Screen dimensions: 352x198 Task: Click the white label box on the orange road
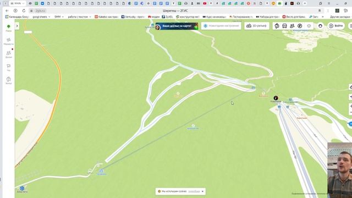28,32
